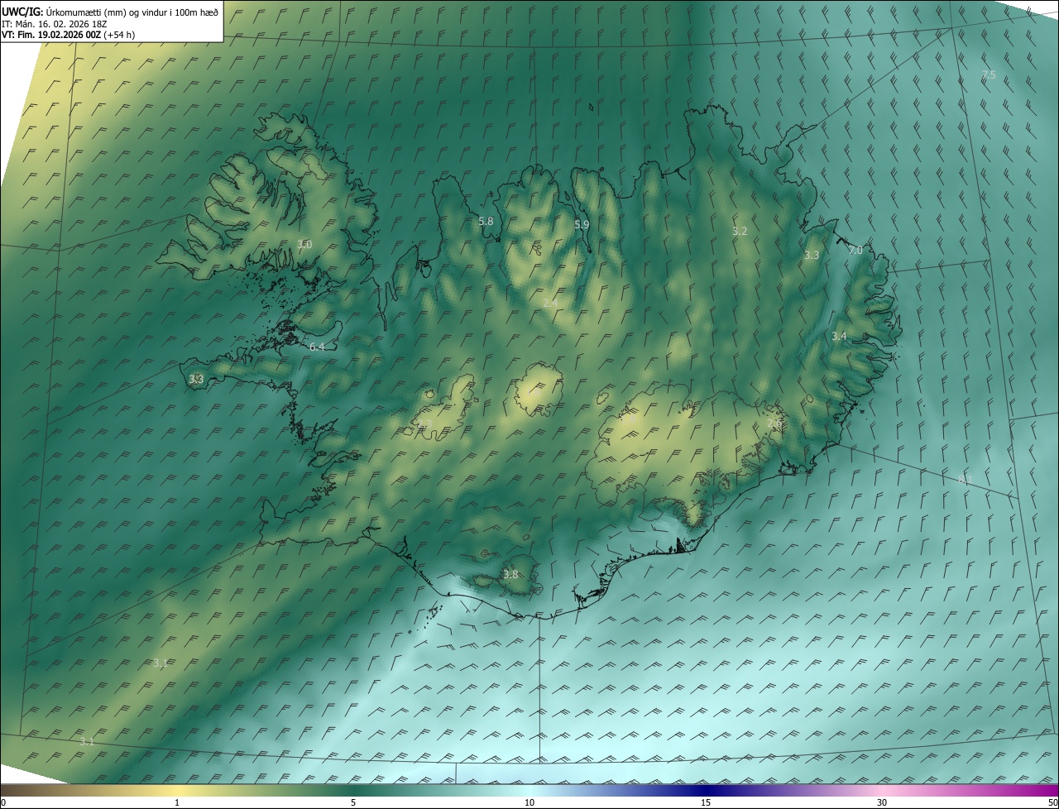This screenshot has width=1059, height=809.
Task: Click the 3.4 value label in the Eastfjords
Action: (839, 336)
